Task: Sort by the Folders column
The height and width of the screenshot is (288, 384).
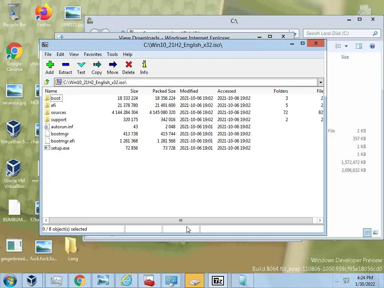Action: coord(280,91)
